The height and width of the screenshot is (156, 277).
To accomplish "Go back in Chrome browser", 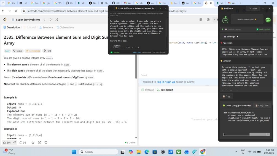I will click(x=3, y=11).
